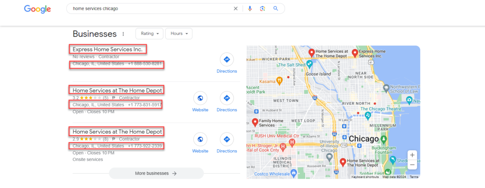Open the Hours filter dropdown

[179, 33]
